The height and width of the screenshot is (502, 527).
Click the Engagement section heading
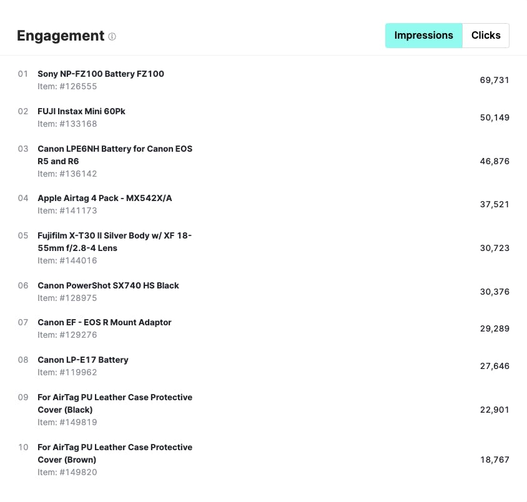(61, 36)
